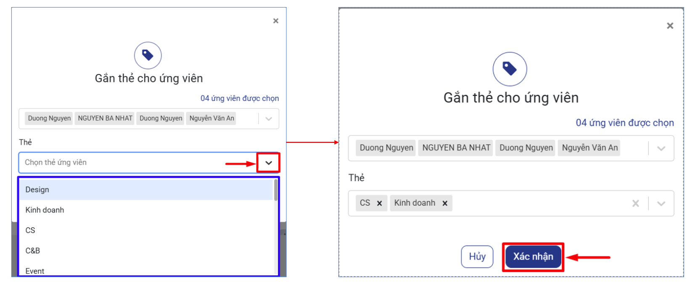This screenshot has height=282, width=690.
Task: Select C&B from the tag list
Action: [x=33, y=250]
